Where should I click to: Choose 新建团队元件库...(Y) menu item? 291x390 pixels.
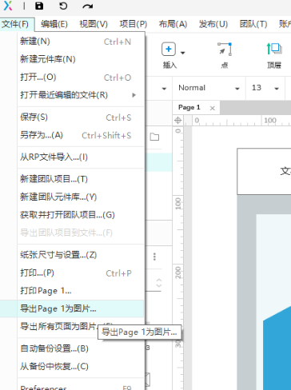81,197
